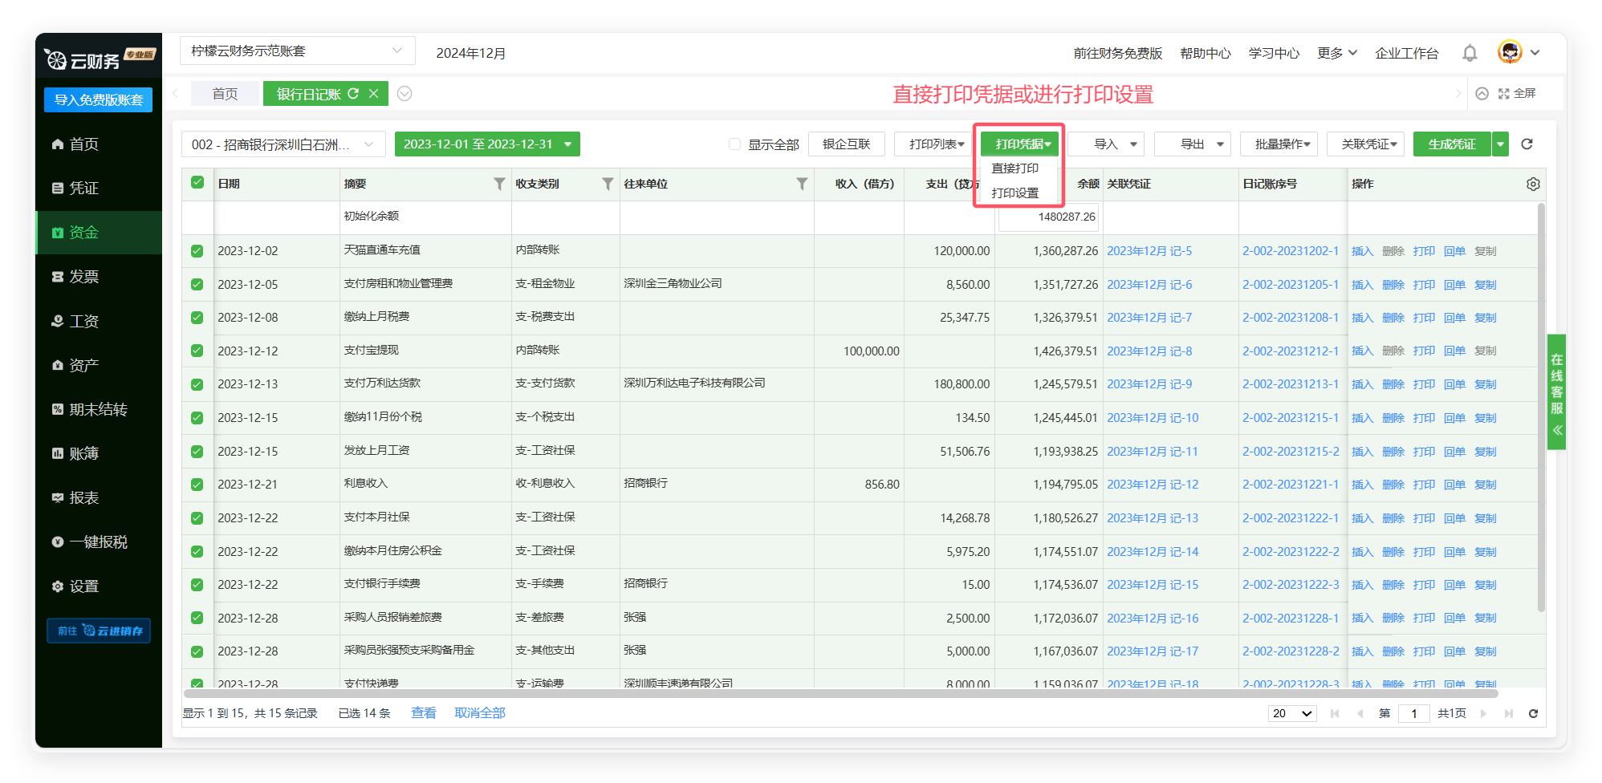Screen dimensions: 1602x783
Task: Close the 银行日记账 tab
Action: pyautogui.click(x=373, y=94)
